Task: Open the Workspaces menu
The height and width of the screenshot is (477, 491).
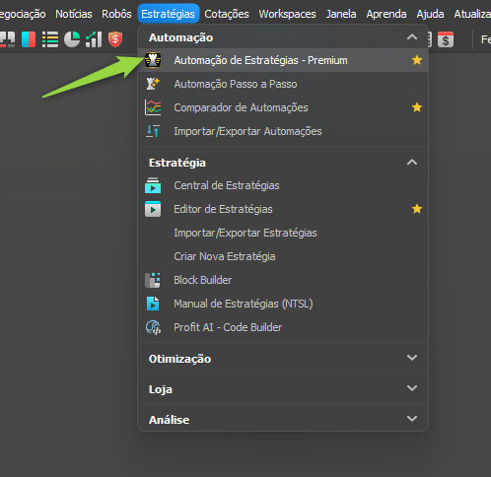Action: coord(287,14)
